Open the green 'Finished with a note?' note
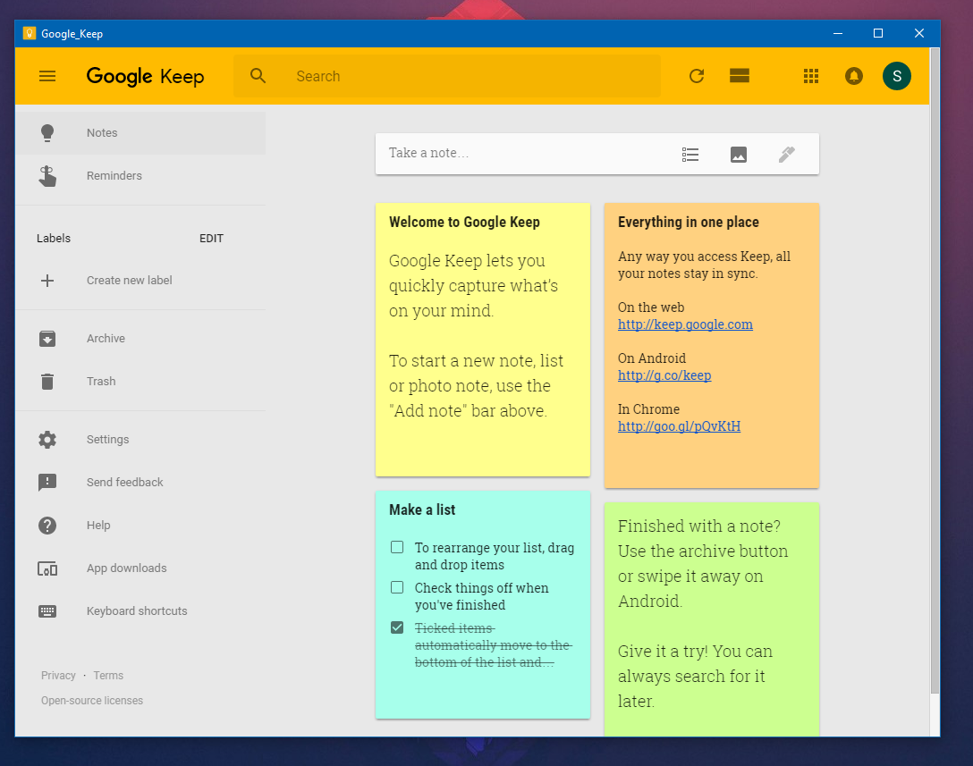The height and width of the screenshot is (766, 973). (712, 619)
